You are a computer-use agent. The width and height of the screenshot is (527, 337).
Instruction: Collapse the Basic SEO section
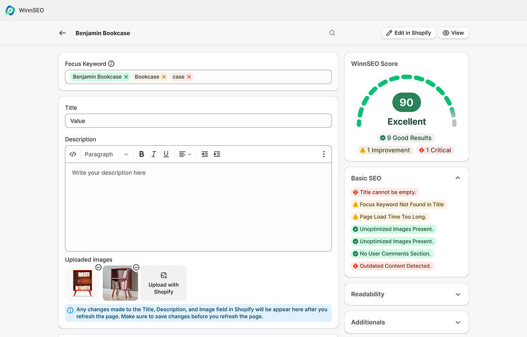tap(458, 178)
